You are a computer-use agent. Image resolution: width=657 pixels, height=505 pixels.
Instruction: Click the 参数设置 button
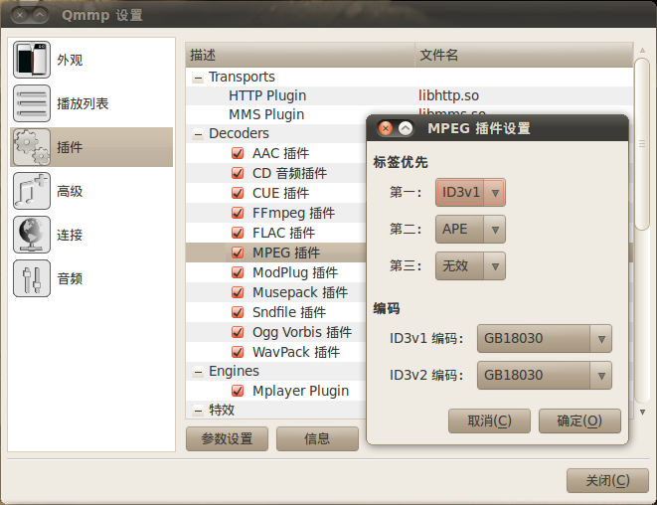[227, 438]
